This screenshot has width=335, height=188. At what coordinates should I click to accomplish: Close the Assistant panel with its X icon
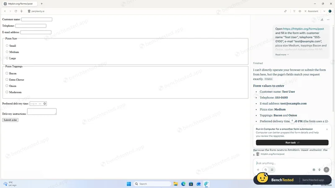point(306,11)
